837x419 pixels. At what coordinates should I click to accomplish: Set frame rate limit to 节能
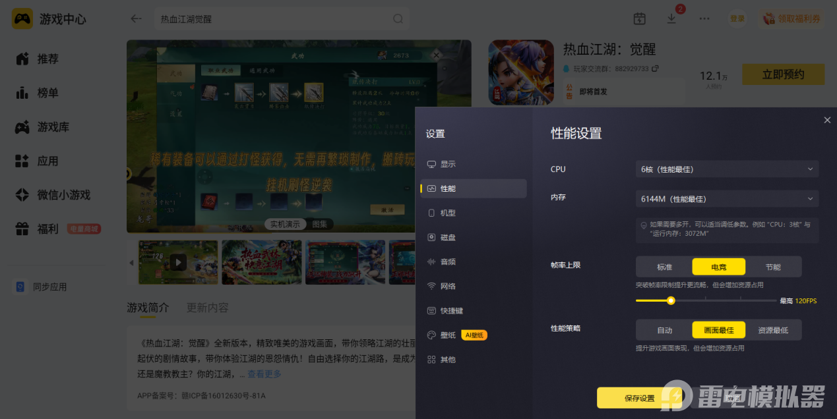773,267
